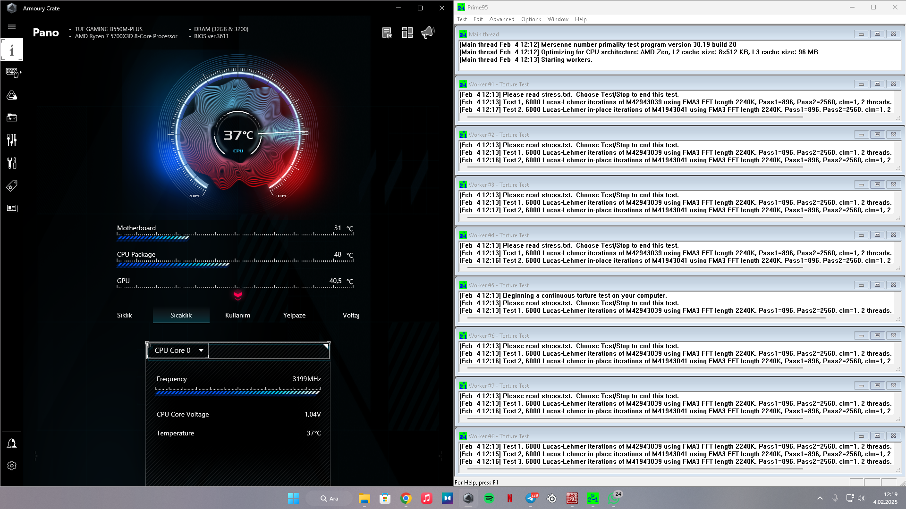Open the Advanced menu in Prime95
The width and height of the screenshot is (906, 509).
pyautogui.click(x=502, y=19)
